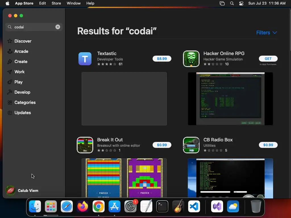The image size is (291, 218).
Task: Open TextEdit from the dock
Action: coord(146,206)
